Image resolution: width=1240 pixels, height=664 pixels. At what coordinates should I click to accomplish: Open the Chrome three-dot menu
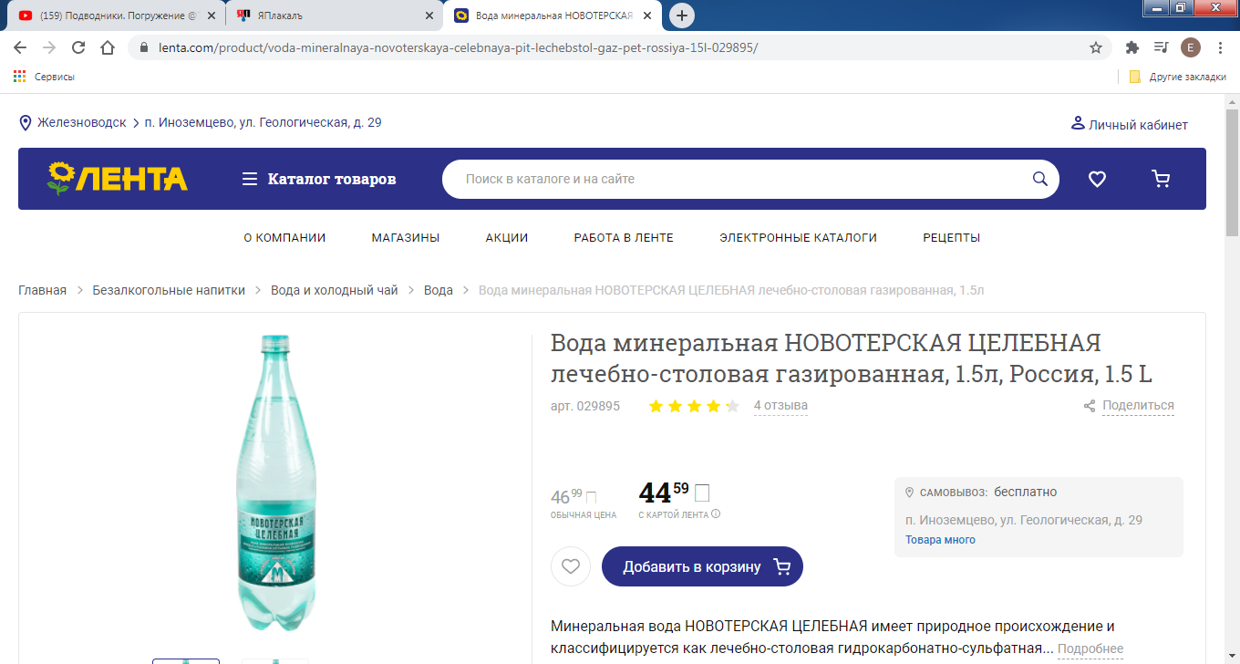pyautogui.click(x=1219, y=47)
